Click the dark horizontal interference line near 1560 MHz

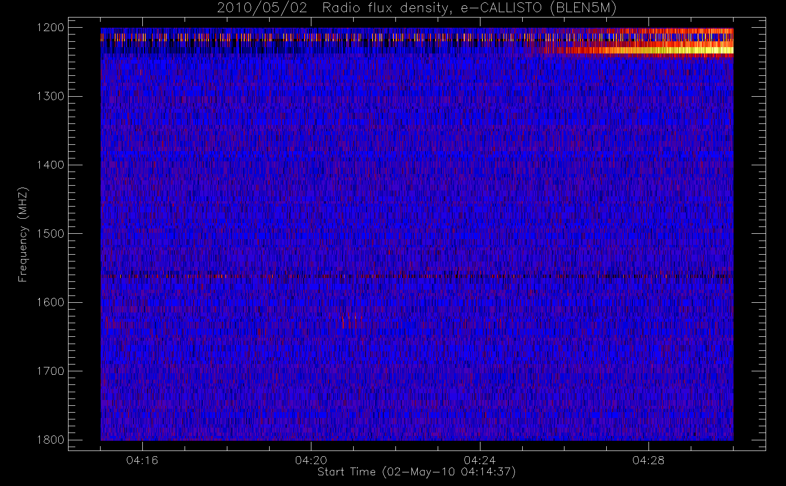[417, 276]
